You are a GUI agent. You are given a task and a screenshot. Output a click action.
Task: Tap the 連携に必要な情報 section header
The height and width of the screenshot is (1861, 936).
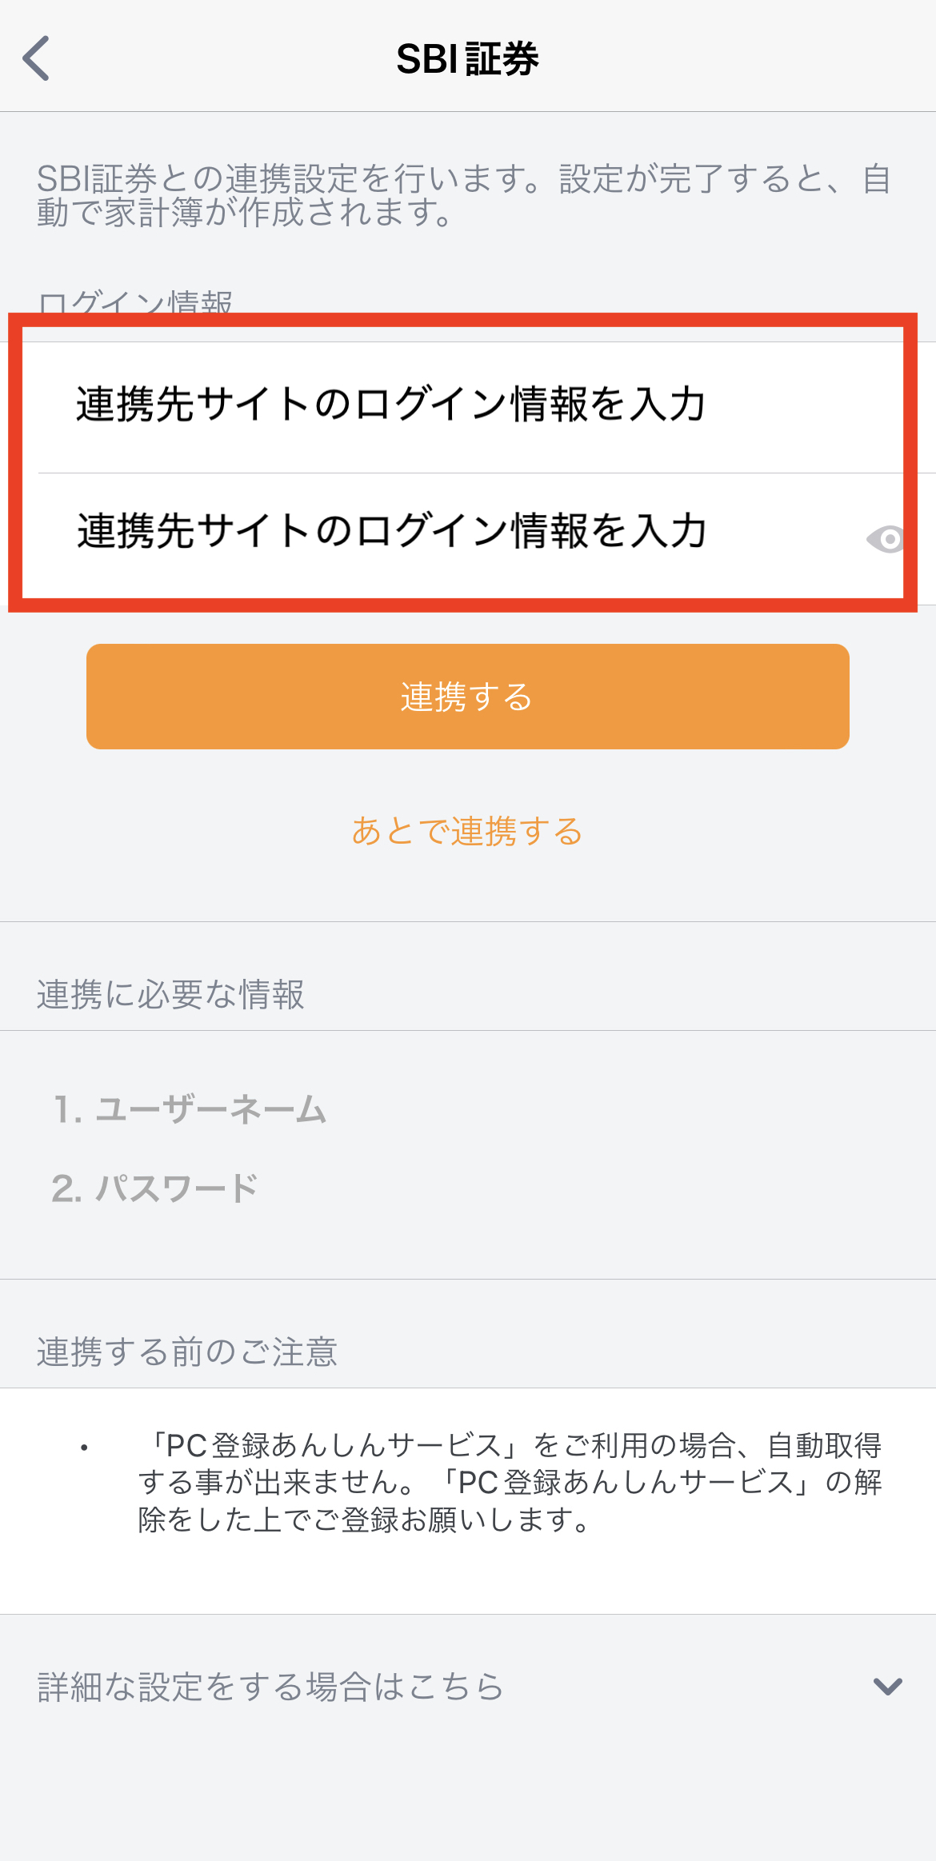click(170, 994)
